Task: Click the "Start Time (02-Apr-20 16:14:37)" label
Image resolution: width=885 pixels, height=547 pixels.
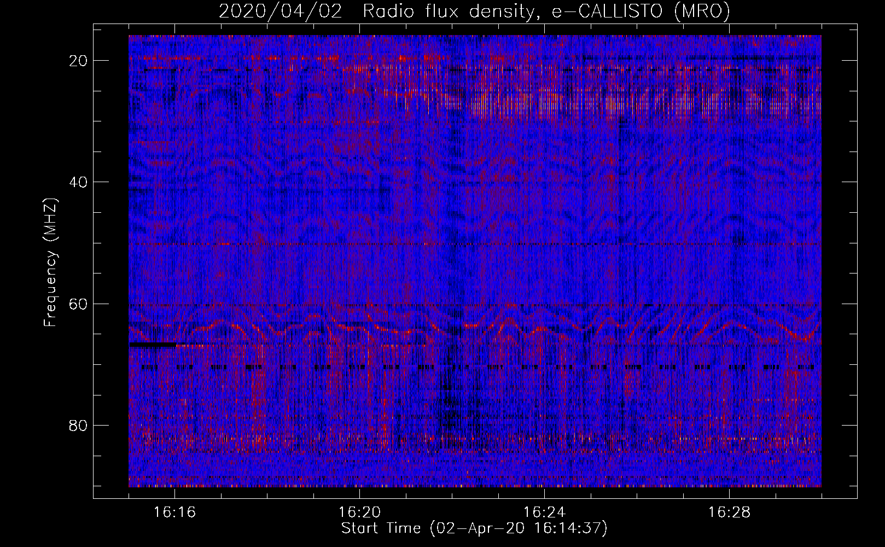Action: [474, 528]
